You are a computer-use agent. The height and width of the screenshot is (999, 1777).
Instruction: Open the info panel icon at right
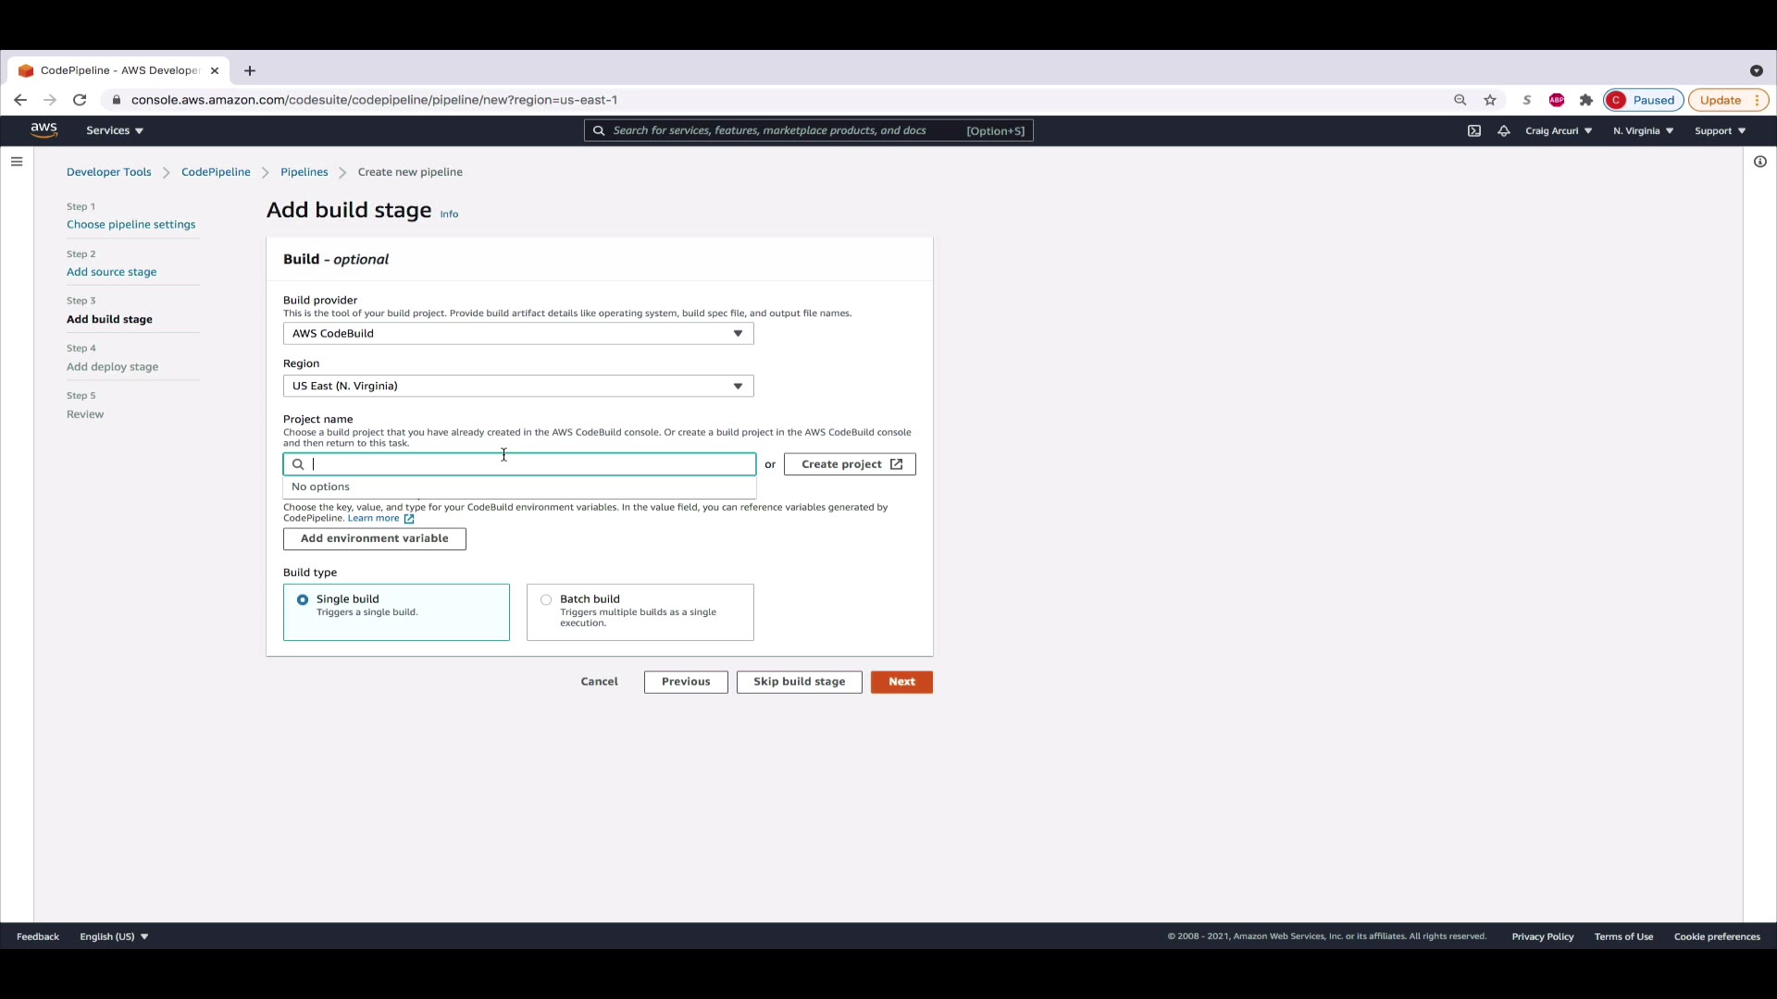(x=1759, y=162)
